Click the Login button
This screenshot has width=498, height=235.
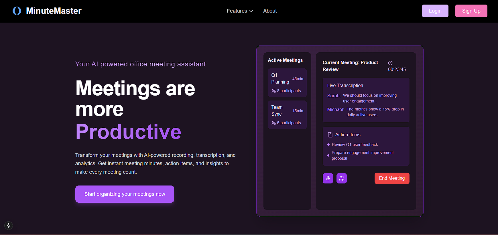tap(435, 11)
